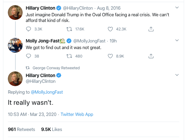Reply to Hillary Clinton's 2016 tweet
This screenshot has height=140, width=188.
(29, 29)
